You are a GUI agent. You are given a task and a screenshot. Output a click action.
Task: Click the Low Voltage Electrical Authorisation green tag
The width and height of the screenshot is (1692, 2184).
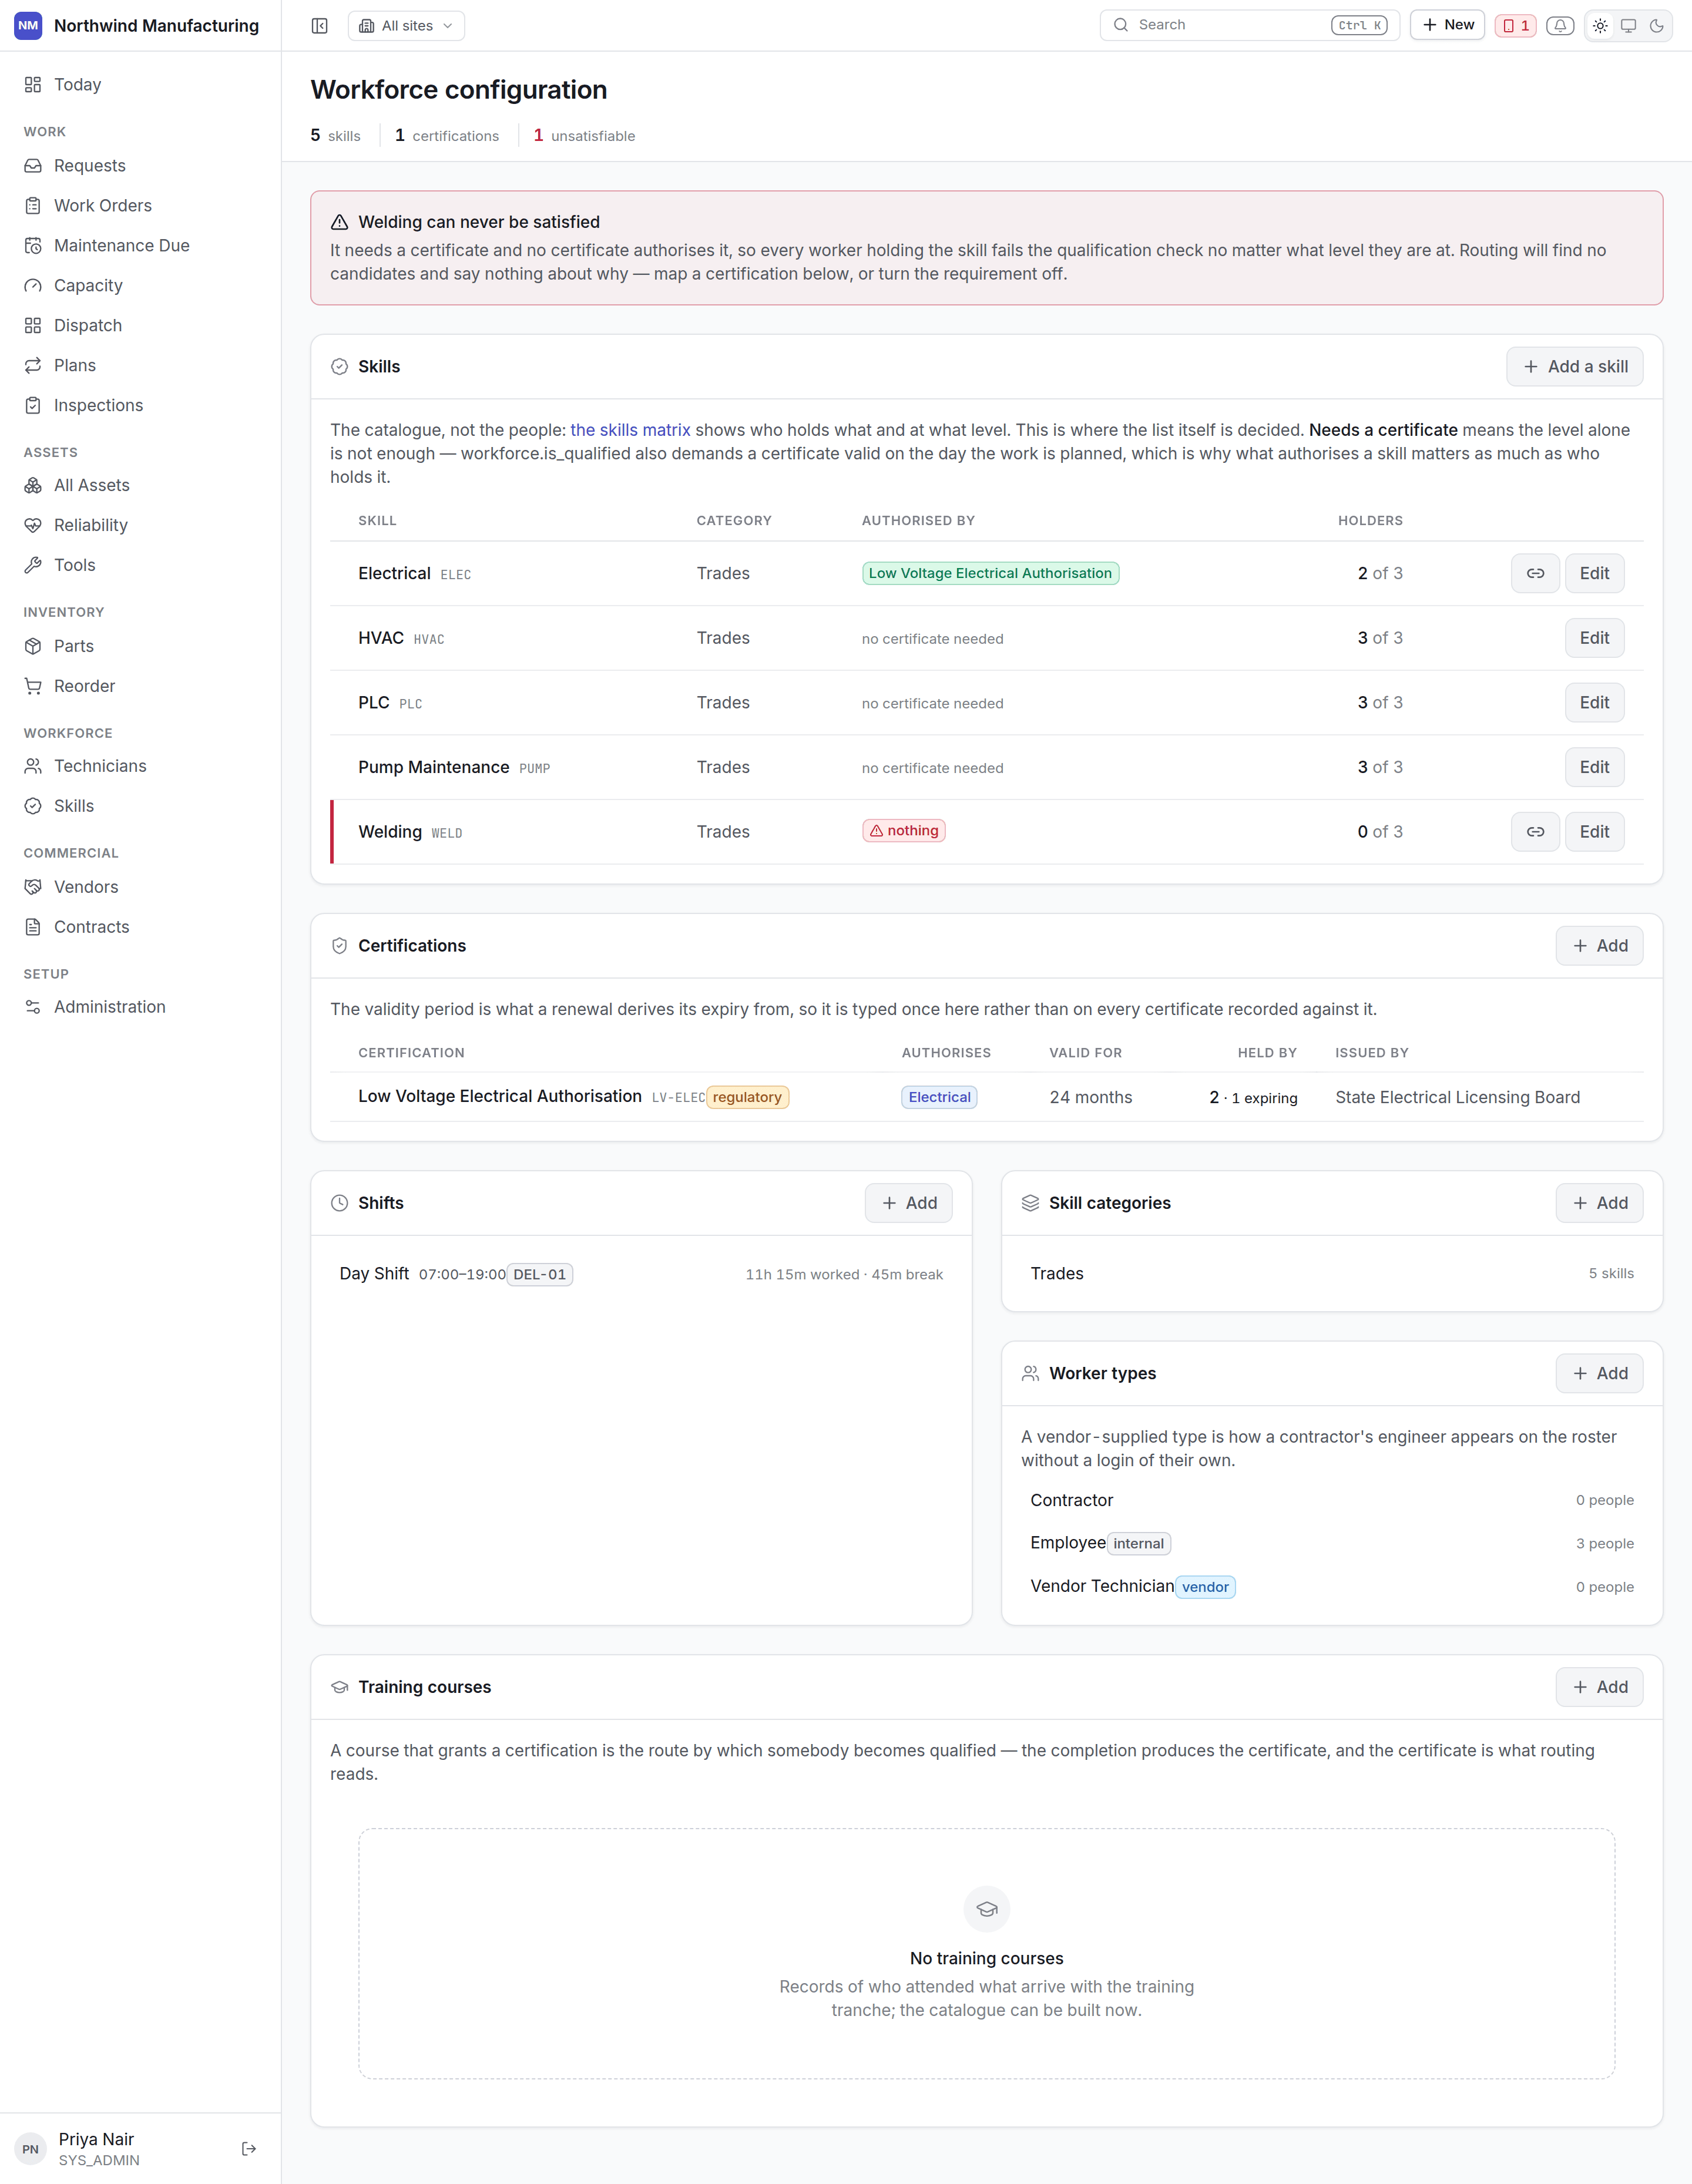990,574
